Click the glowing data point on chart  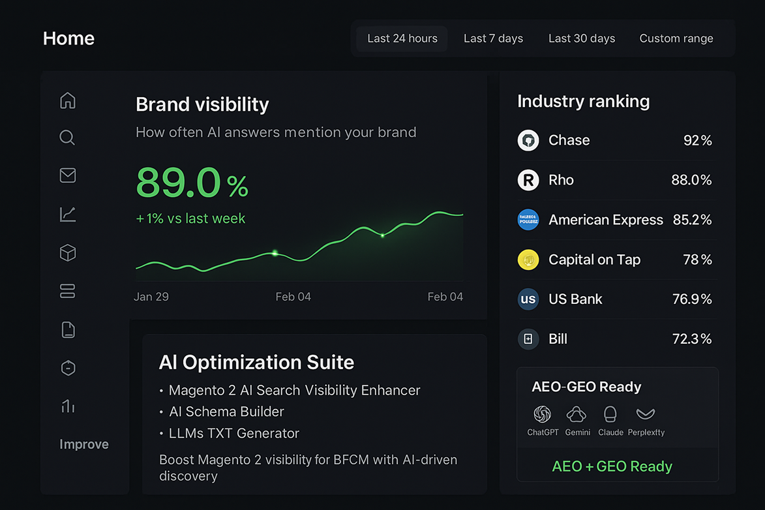(x=275, y=252)
